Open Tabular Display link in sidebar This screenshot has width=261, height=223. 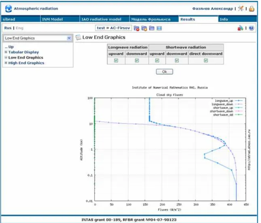coord(23,52)
